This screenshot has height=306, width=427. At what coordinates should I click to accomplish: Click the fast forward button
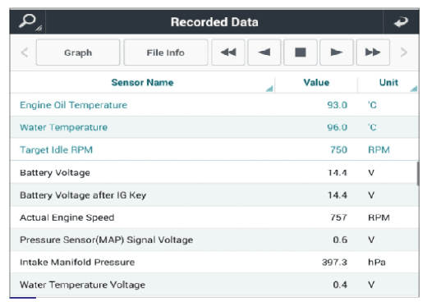pyautogui.click(x=373, y=53)
